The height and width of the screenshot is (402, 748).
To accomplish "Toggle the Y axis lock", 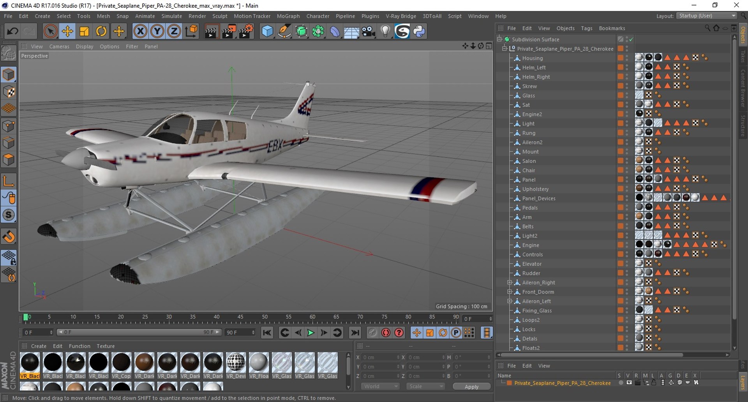I will tap(157, 31).
